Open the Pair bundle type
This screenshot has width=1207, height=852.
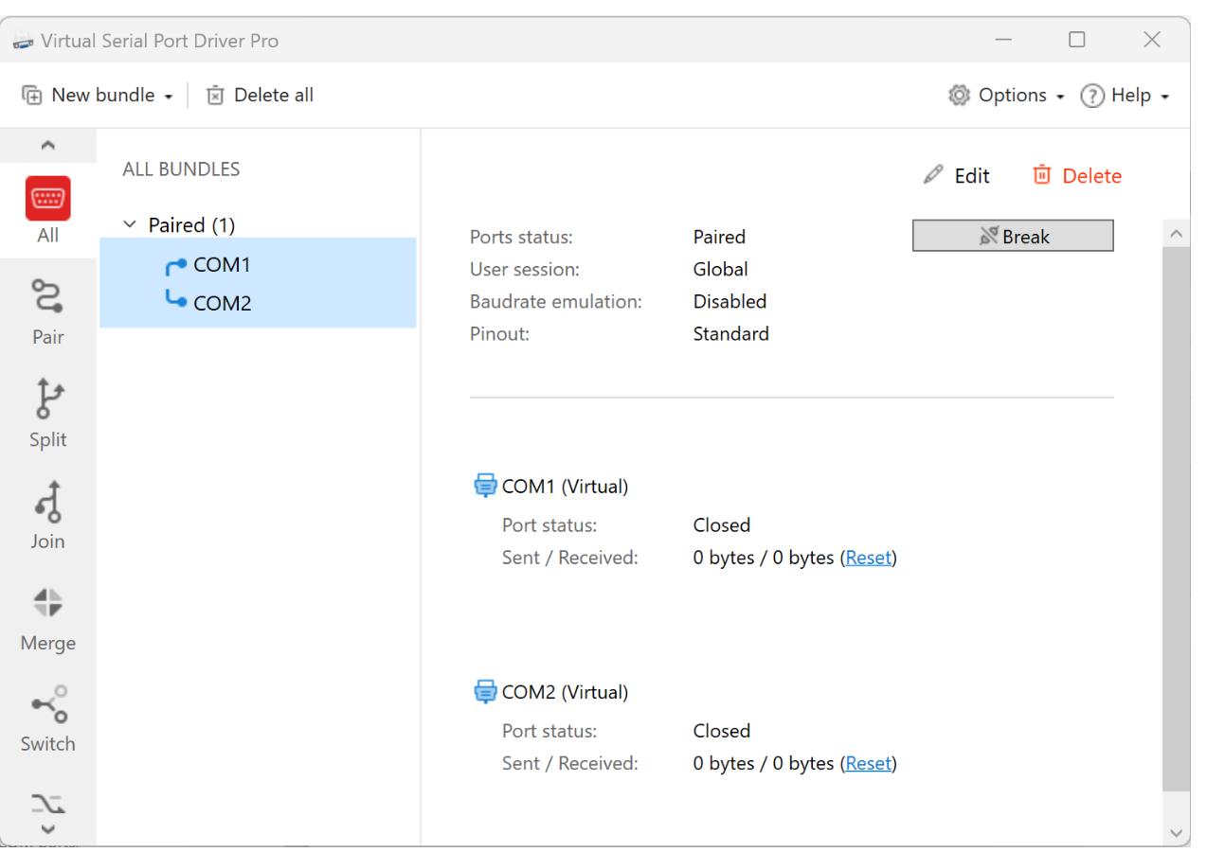click(x=48, y=296)
